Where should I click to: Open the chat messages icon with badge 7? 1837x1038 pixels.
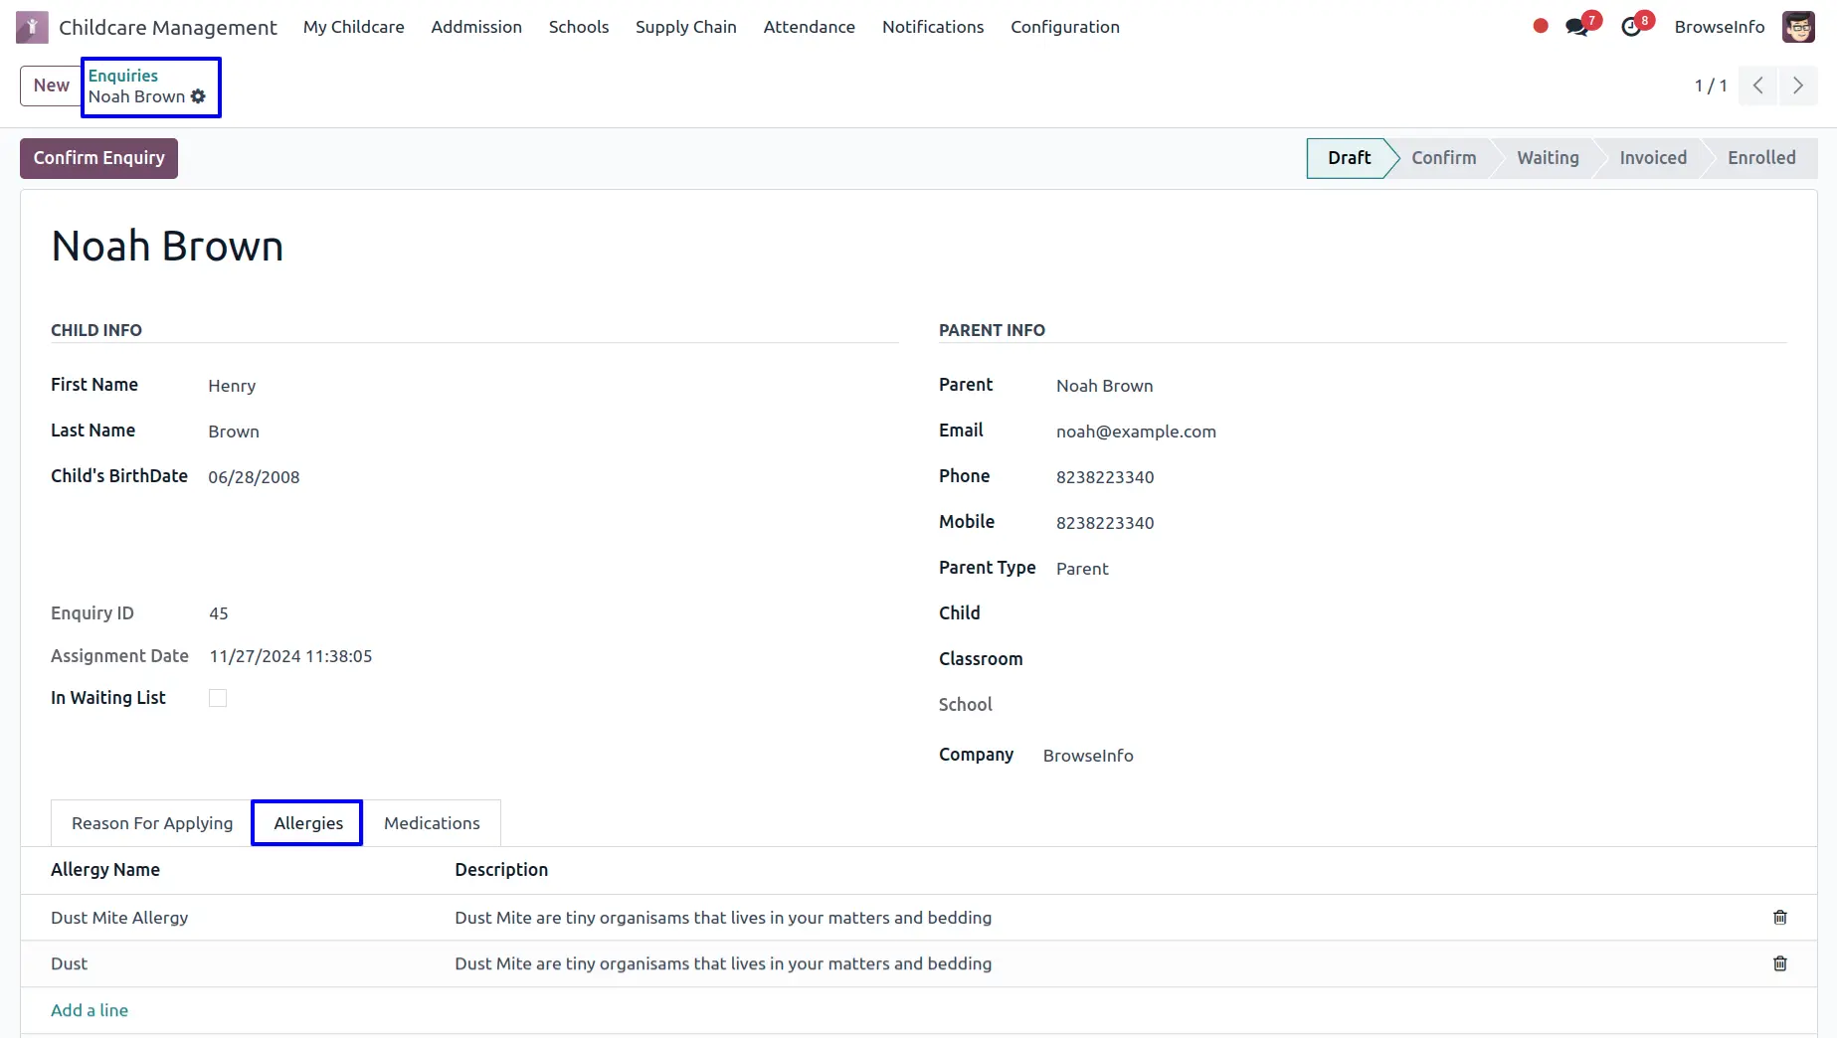[1576, 27]
